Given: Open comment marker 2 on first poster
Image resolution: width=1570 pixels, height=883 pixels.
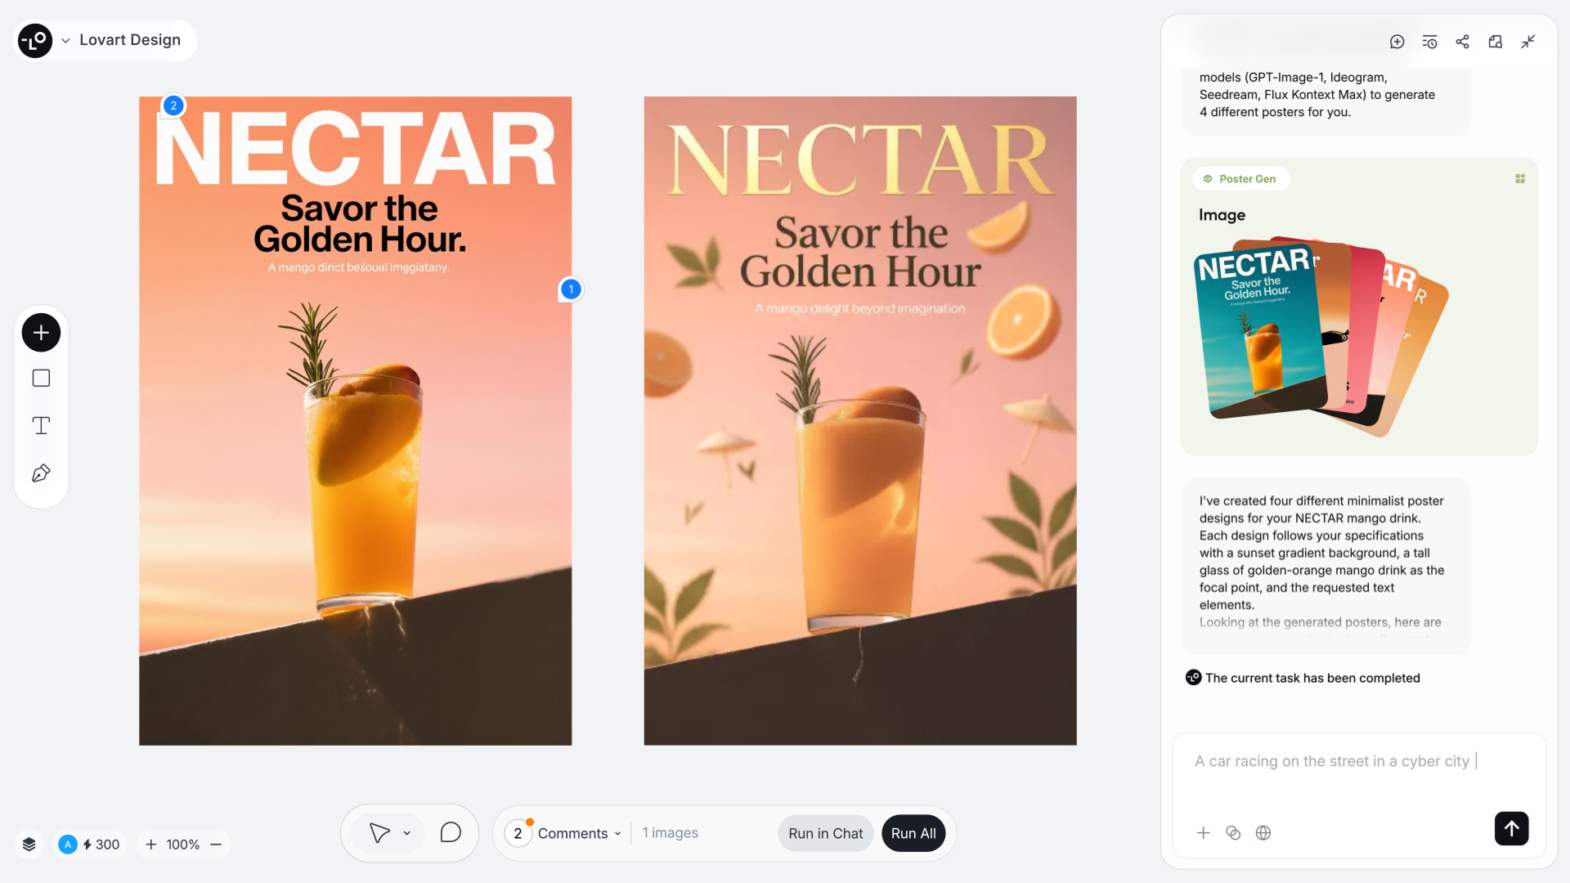Looking at the screenshot, I should [173, 105].
